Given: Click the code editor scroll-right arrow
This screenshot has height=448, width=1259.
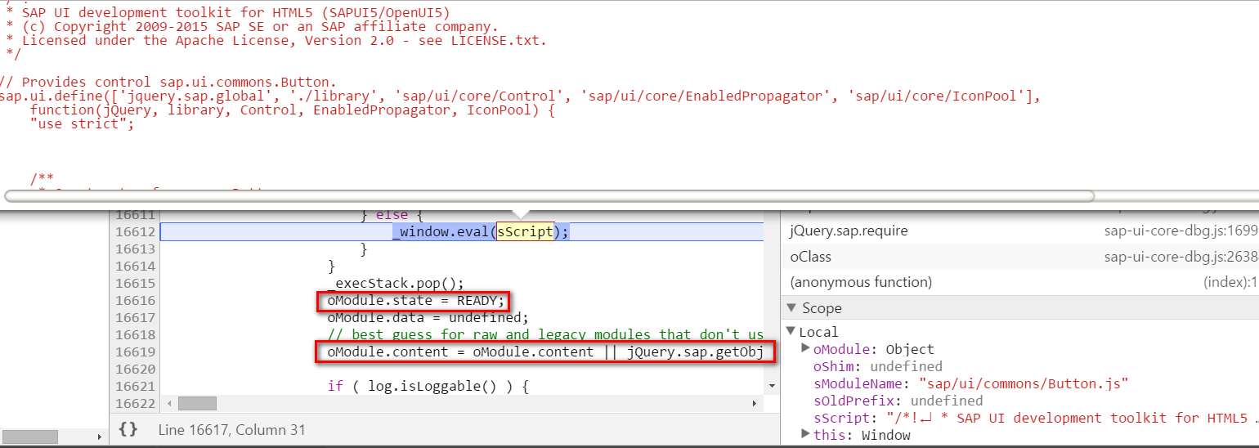Looking at the screenshot, I should (x=756, y=404).
